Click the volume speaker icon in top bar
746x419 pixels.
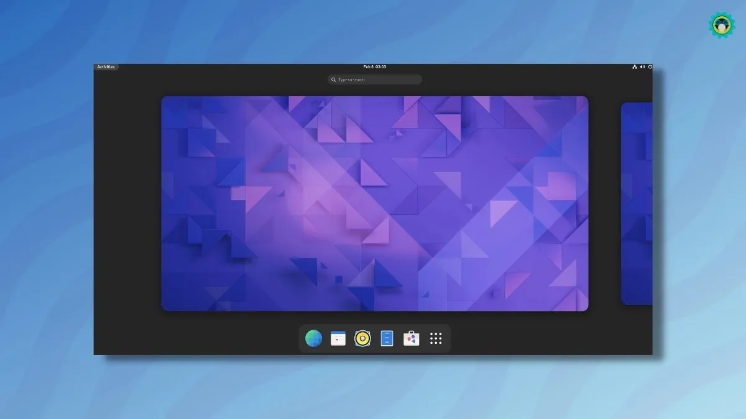tap(642, 66)
